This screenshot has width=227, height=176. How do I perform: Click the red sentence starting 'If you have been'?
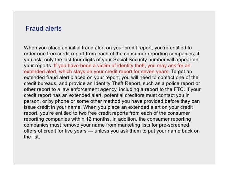[107, 68]
